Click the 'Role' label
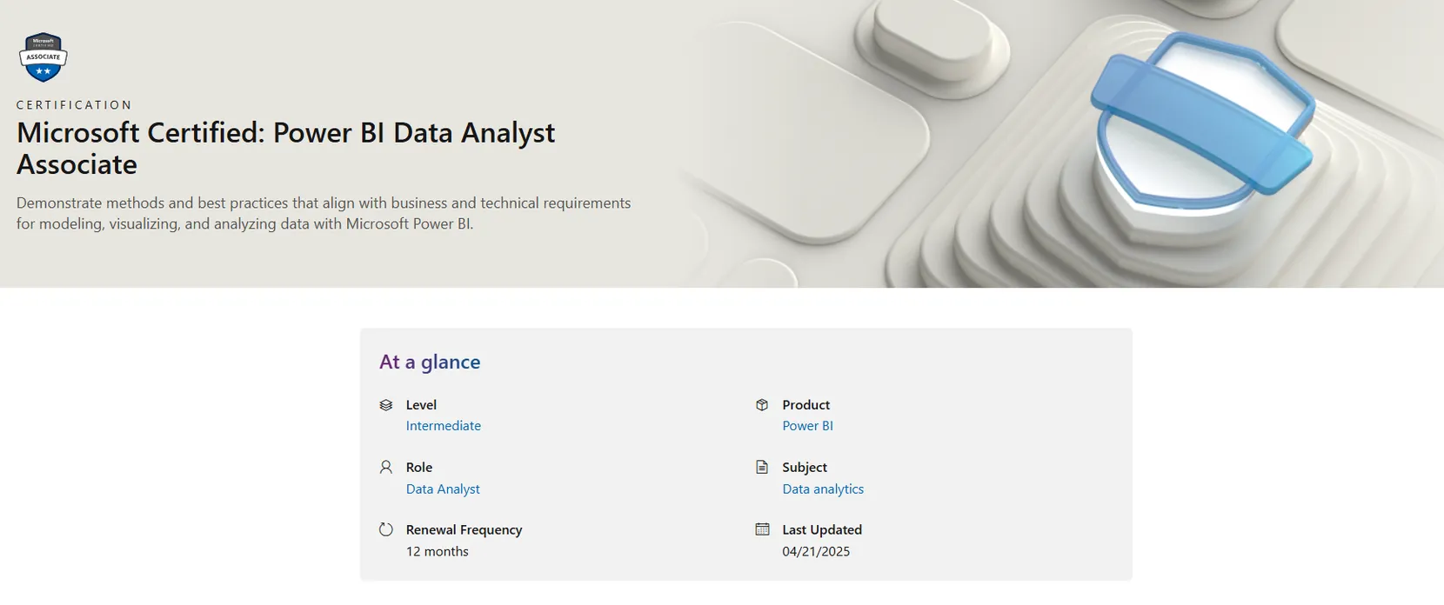The height and width of the screenshot is (605, 1444). [419, 468]
